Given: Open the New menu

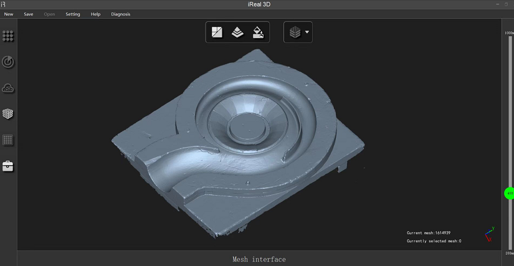Looking at the screenshot, I should click(x=9, y=14).
